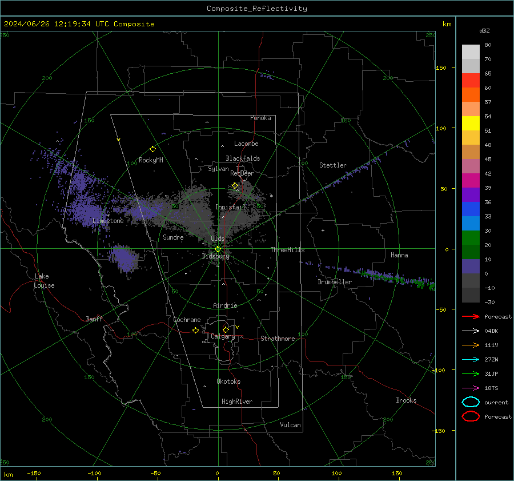This screenshot has height=481, width=514.
Task: Click the dBZ legend heading
Action: pyautogui.click(x=484, y=30)
